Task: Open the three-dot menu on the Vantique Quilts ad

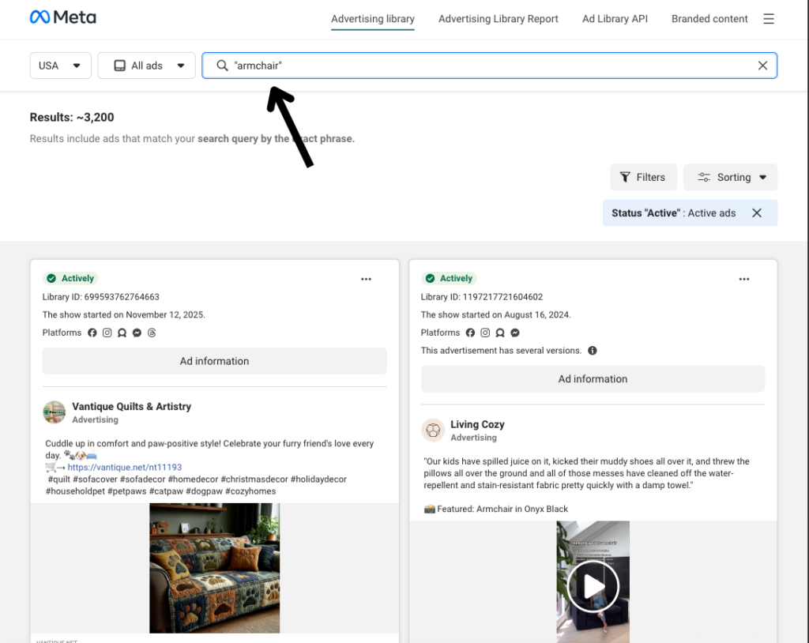Action: coord(366,279)
